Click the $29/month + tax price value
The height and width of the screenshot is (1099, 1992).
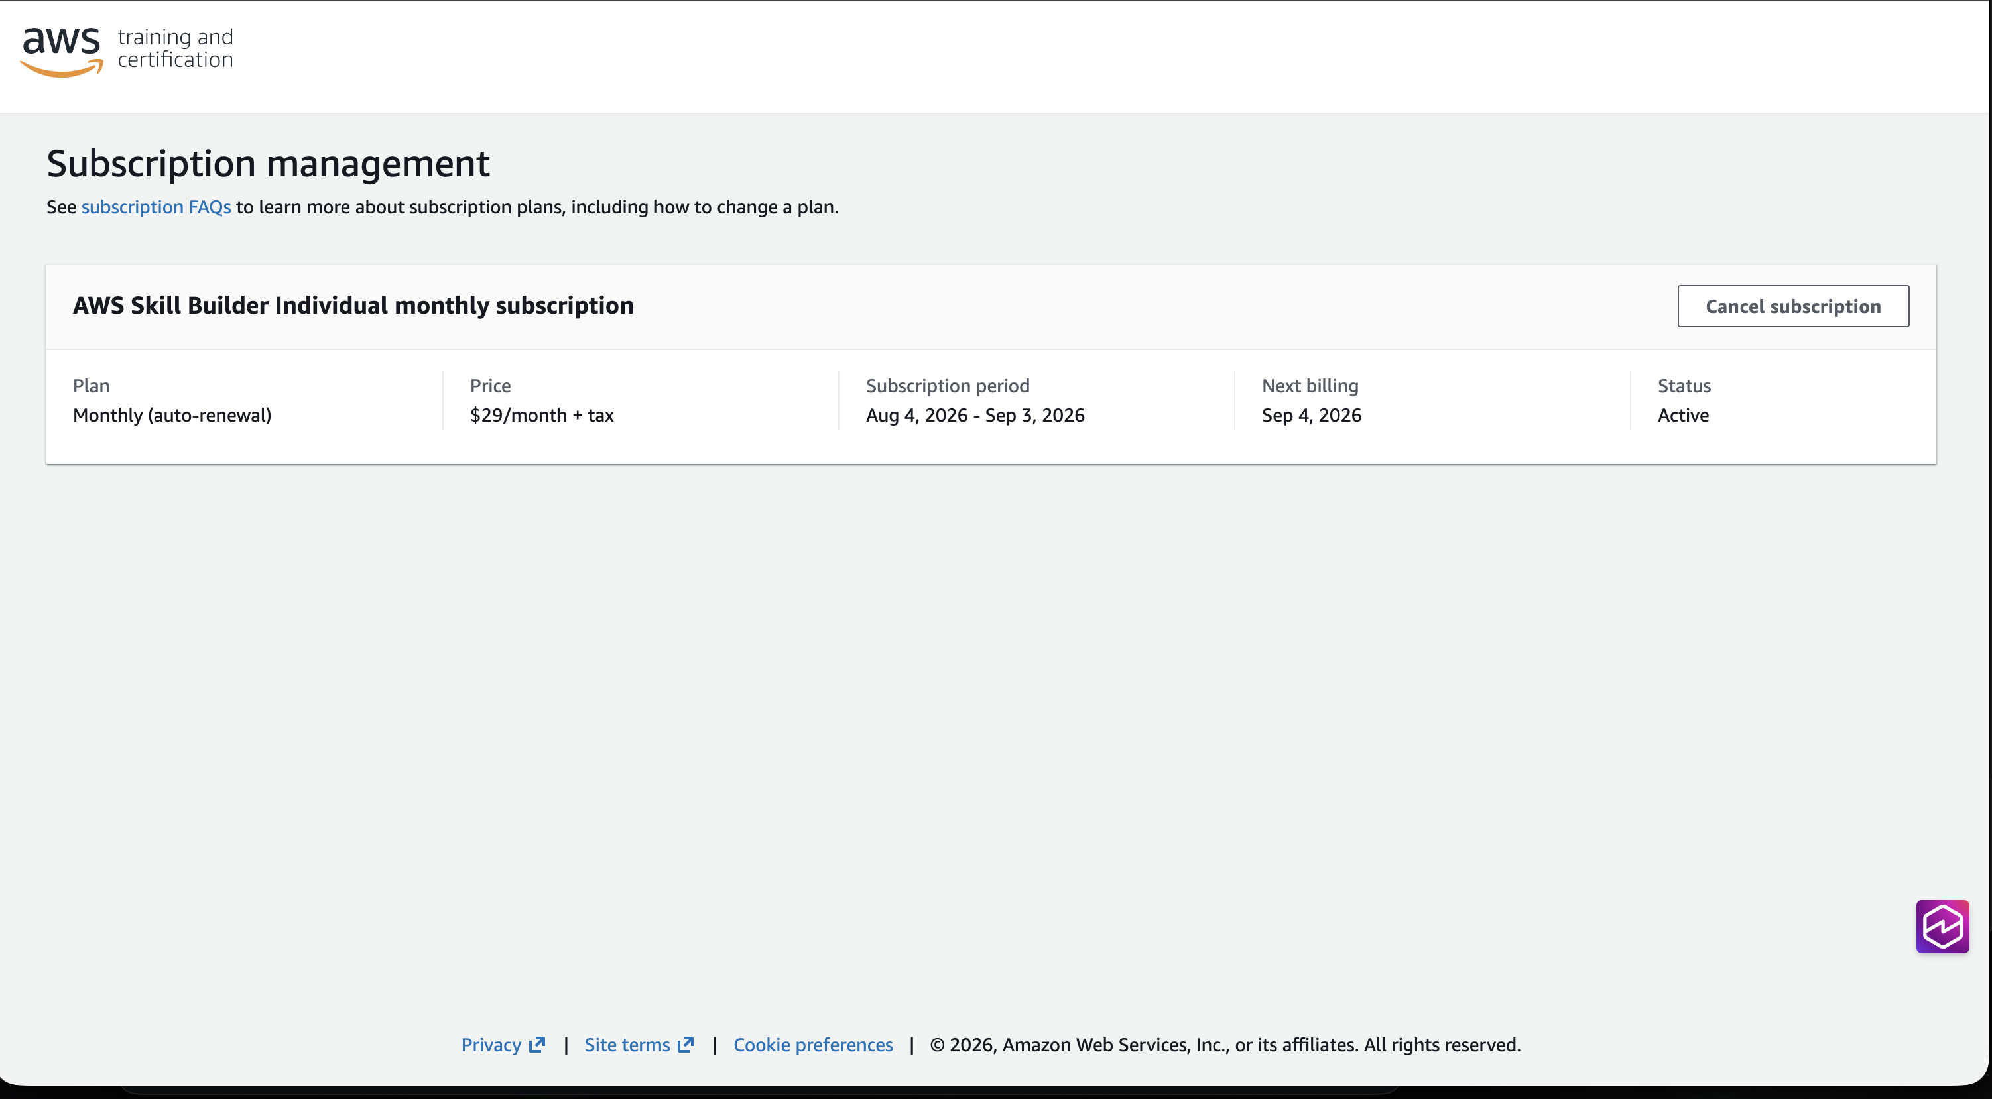(542, 415)
